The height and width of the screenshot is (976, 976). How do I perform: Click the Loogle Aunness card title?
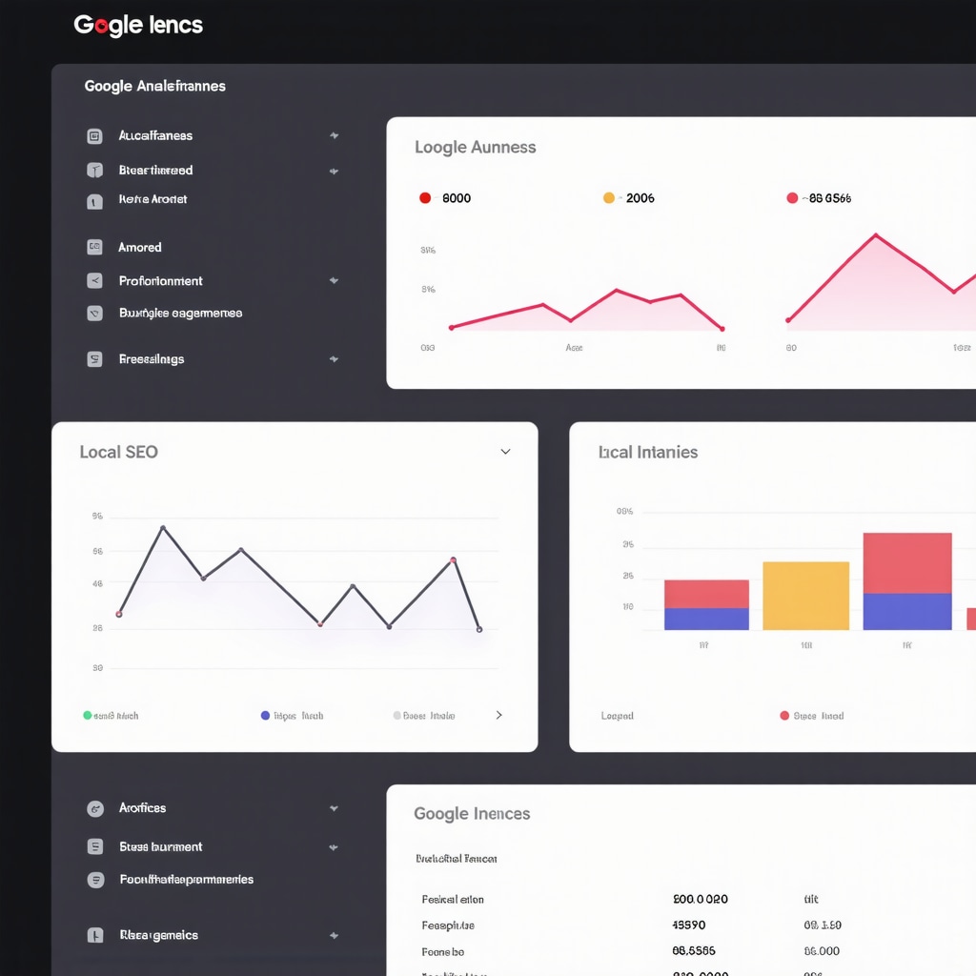tap(475, 147)
